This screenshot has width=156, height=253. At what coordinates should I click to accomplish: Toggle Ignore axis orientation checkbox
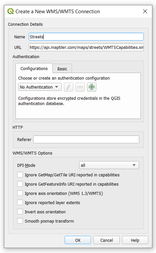20,193
